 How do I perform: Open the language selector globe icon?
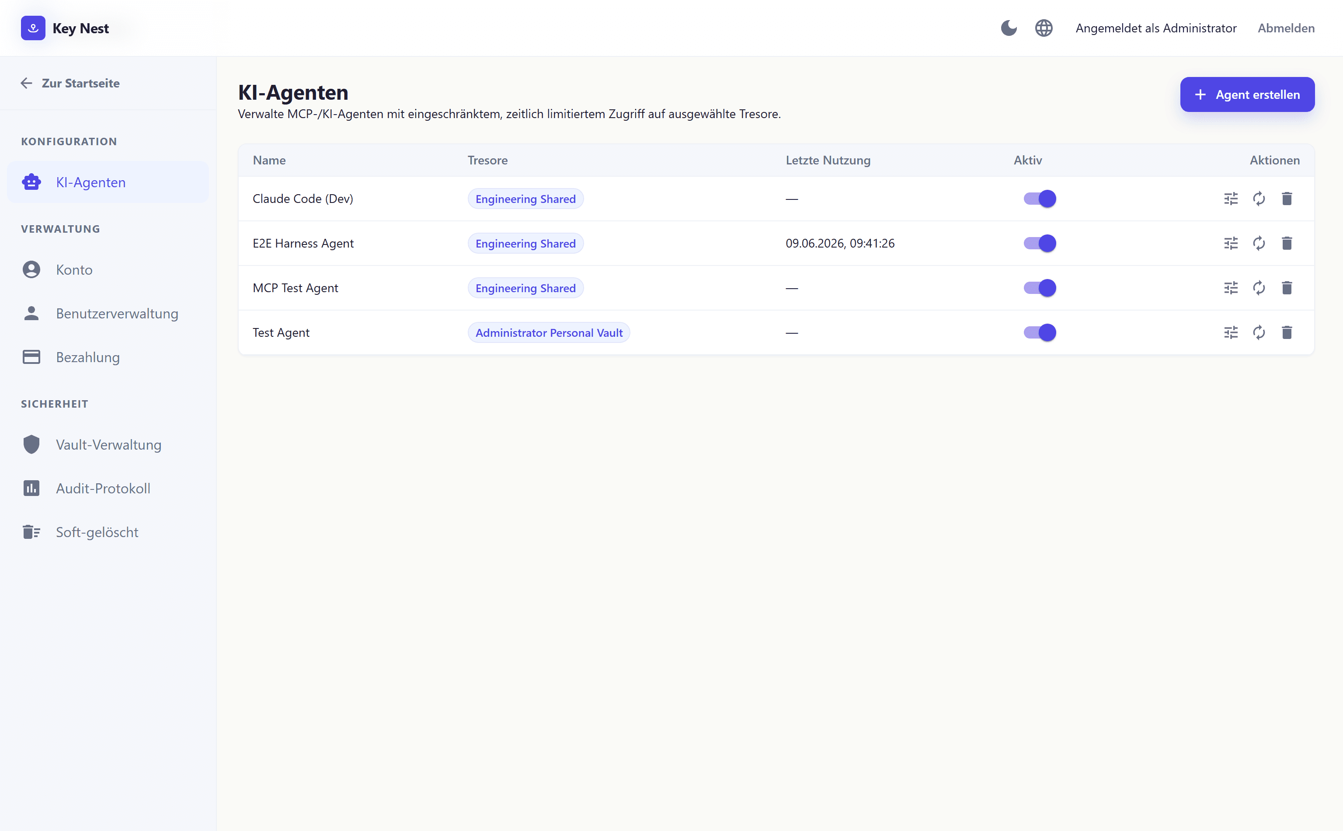point(1044,28)
